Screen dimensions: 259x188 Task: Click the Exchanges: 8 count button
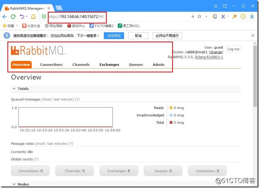[119, 171]
